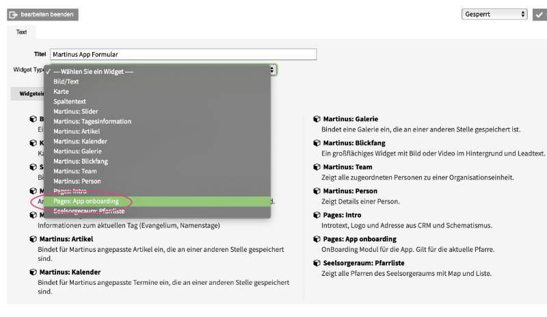Click the Widget Type dropdown arrow
Screen dimensions: 547x317
[x=272, y=70]
